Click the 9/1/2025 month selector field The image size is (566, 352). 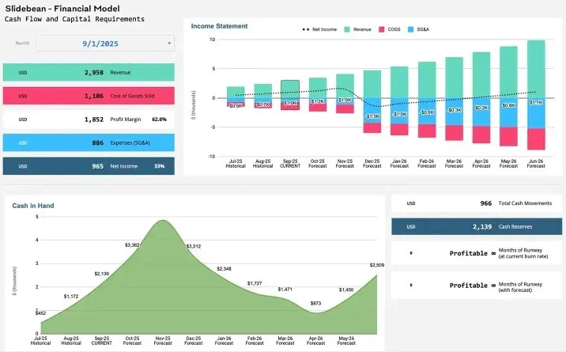tap(104, 44)
